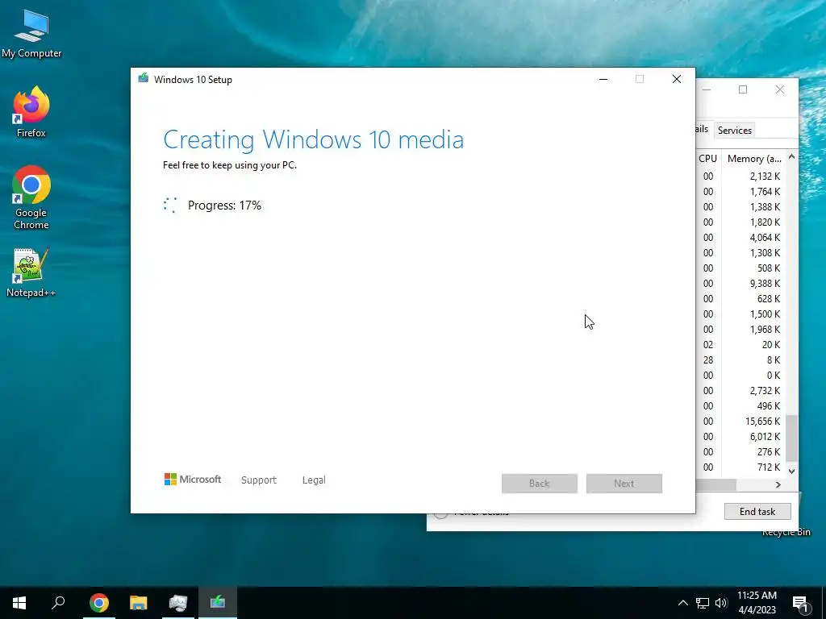The image size is (826, 619).
Task: Select the 0 K memory row
Action: coord(741,376)
